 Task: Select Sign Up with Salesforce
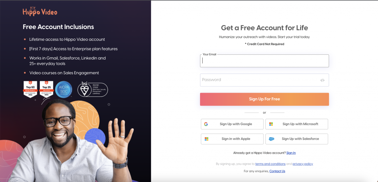point(297,139)
